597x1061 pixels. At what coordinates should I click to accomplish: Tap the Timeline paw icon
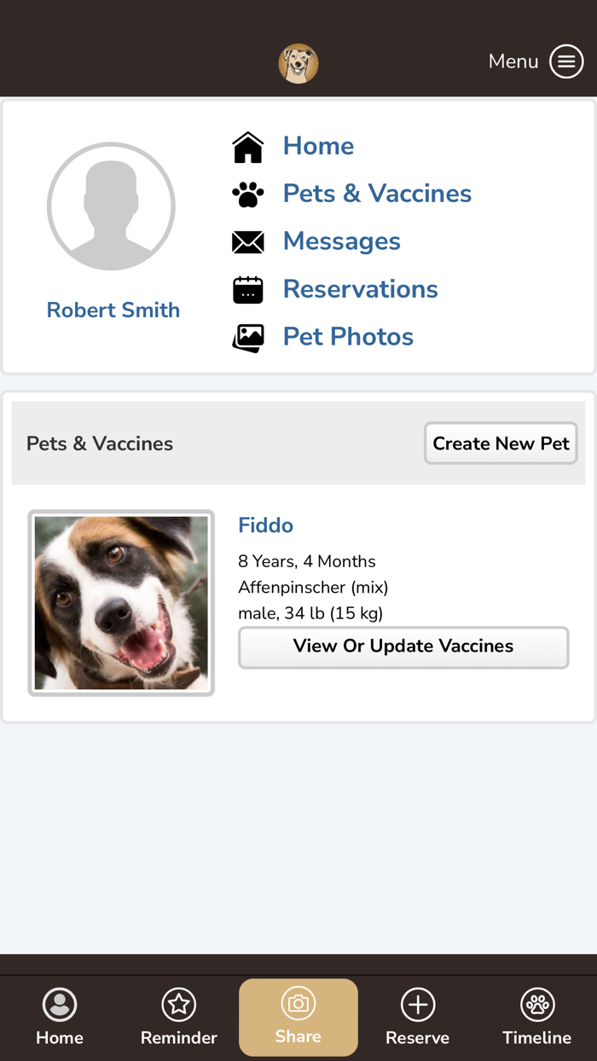click(x=536, y=1004)
